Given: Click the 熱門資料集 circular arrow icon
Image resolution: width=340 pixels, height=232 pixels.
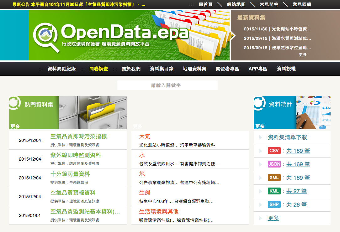Looking at the screenshot, I should (x=15, y=103).
